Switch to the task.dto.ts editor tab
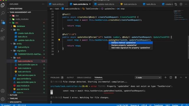Viewport: 189px width, 106px height. click(x=151, y=4)
